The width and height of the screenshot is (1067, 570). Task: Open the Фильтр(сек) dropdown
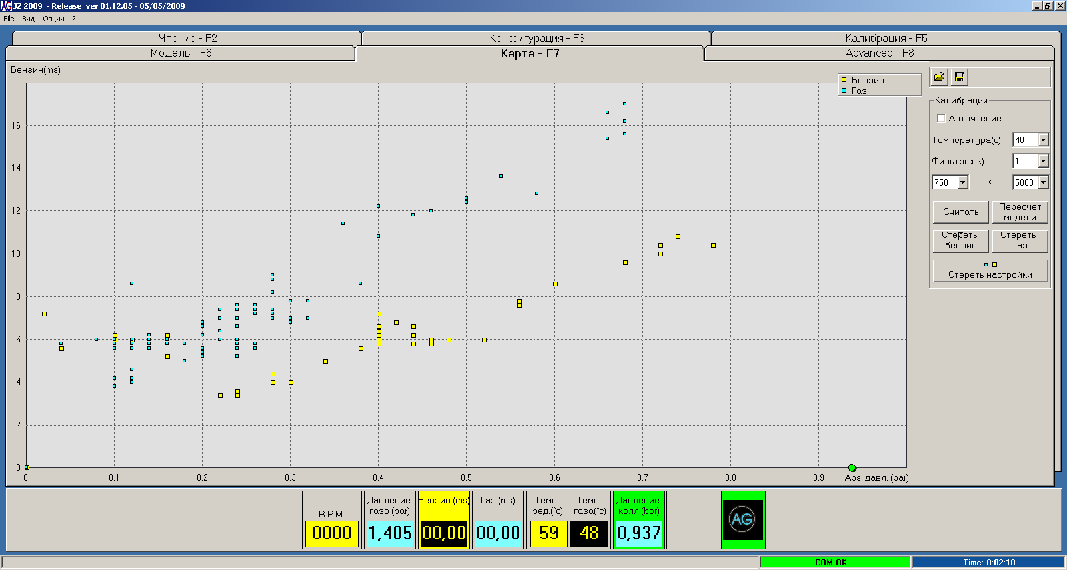pyautogui.click(x=1043, y=161)
